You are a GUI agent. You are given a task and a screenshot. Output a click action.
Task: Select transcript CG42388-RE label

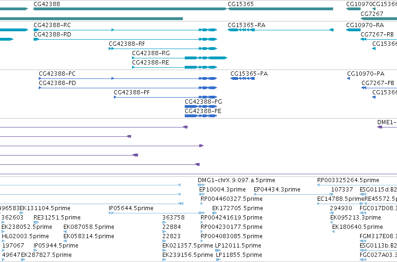point(150,63)
